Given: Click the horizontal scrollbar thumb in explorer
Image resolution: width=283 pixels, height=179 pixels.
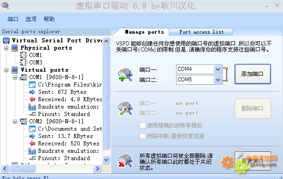Looking at the screenshot, I should [x=23, y=169].
